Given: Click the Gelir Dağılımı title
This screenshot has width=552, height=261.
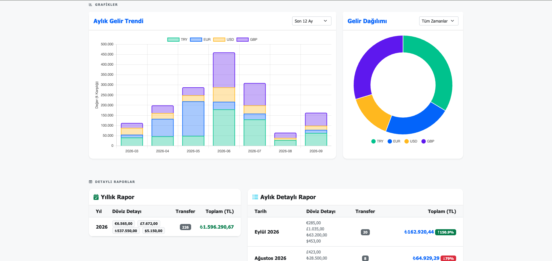Looking at the screenshot, I should pos(367,21).
